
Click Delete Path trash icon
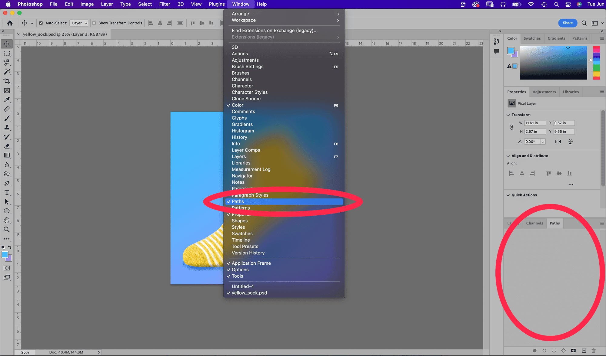click(594, 351)
